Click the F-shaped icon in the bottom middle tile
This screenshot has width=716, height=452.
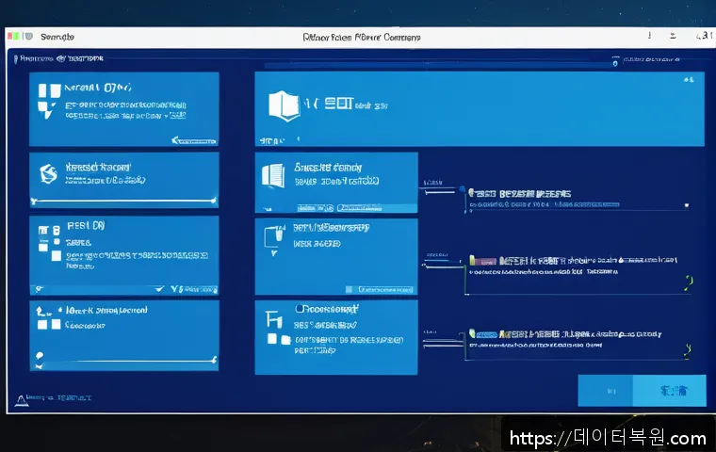pyautogui.click(x=273, y=318)
